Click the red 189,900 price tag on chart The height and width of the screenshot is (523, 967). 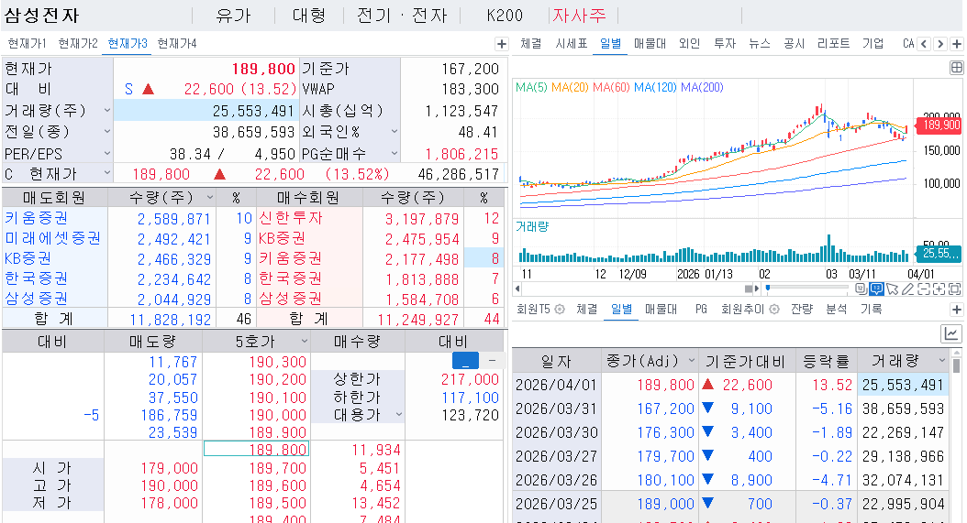click(939, 125)
